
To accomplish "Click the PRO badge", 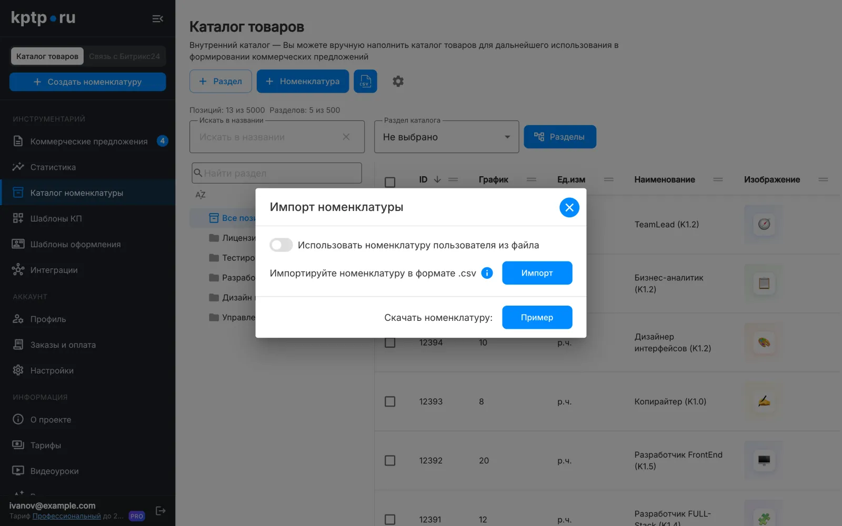I will pos(137,516).
